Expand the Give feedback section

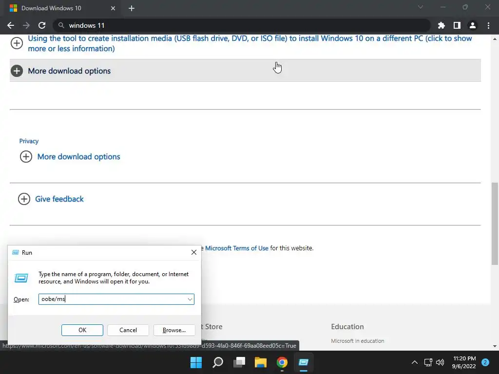[x=51, y=199]
